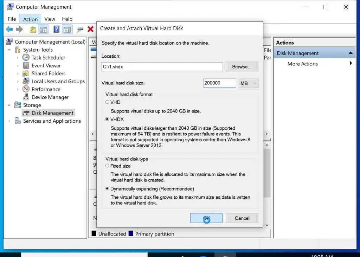Expand the Services and Applications node

(x=9, y=121)
